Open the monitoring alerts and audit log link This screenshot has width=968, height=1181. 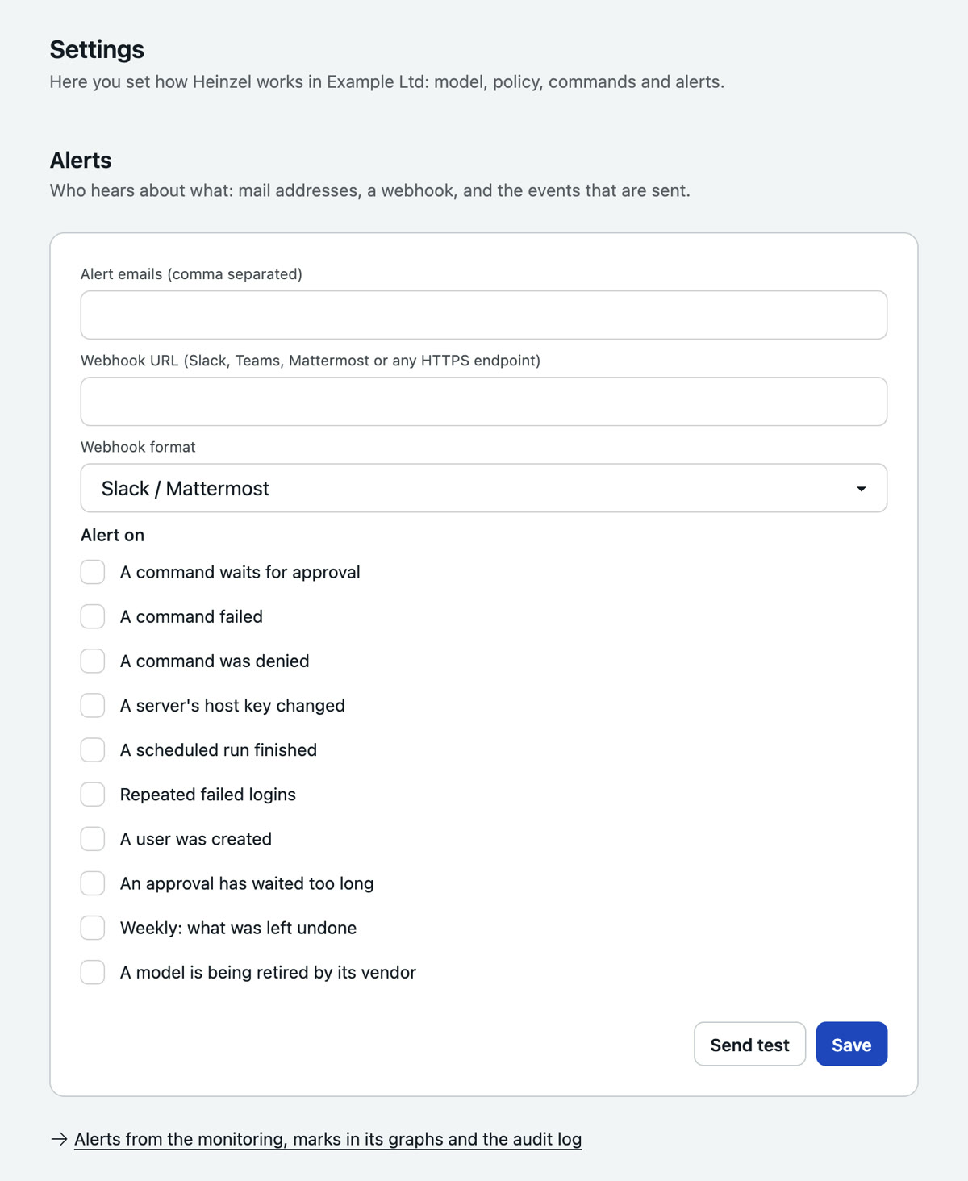(328, 1139)
